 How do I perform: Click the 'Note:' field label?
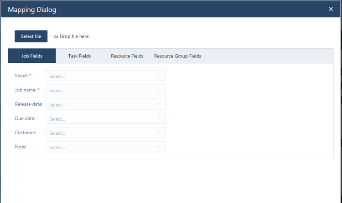tap(21, 147)
